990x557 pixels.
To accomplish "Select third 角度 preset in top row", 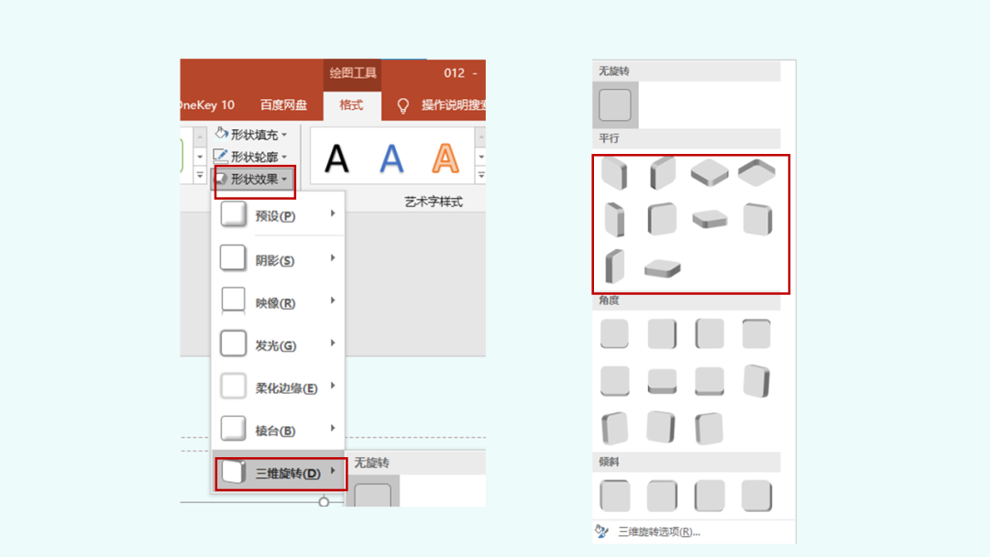I will 709,333.
